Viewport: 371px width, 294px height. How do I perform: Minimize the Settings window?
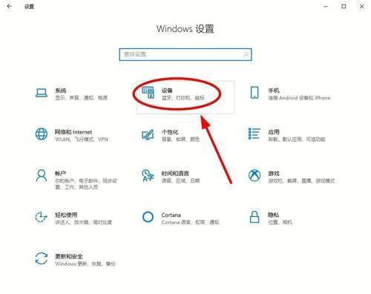326,7
